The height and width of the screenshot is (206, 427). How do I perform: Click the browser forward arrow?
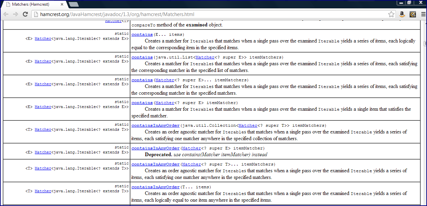click(x=15, y=14)
